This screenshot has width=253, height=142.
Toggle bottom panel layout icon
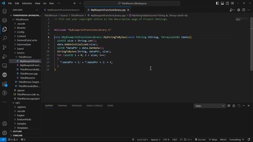[x=222, y=3]
